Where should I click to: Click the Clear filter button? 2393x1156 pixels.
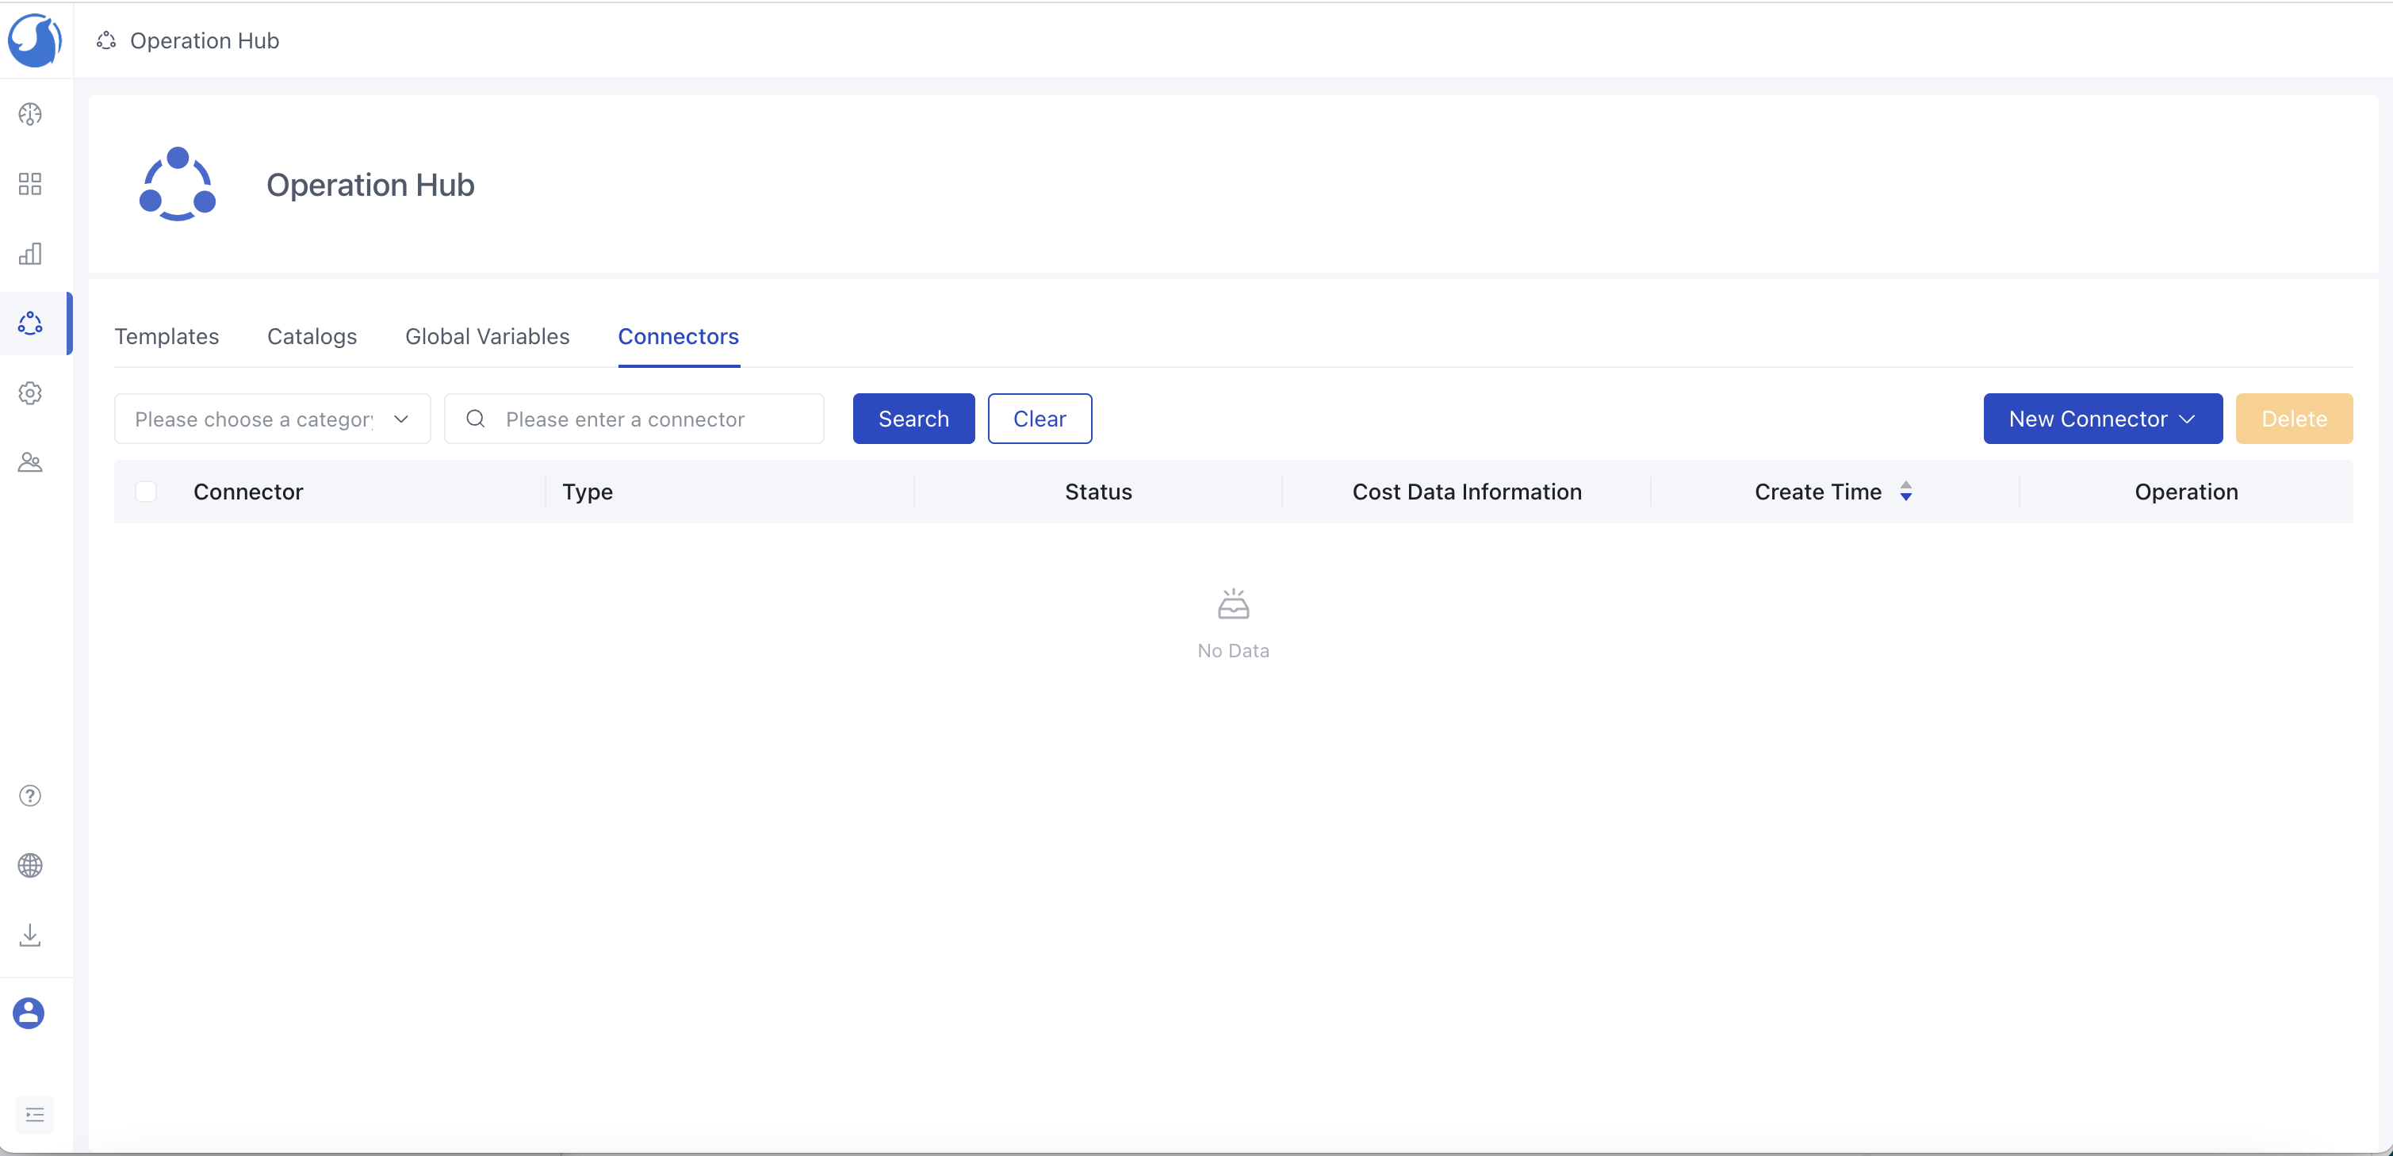coord(1040,418)
